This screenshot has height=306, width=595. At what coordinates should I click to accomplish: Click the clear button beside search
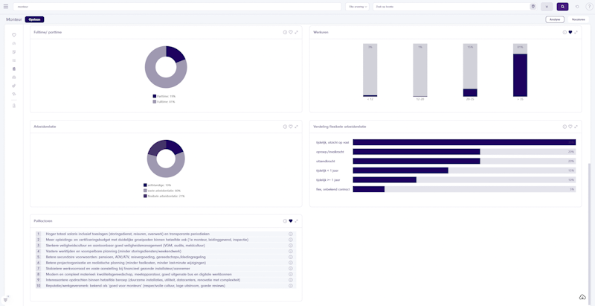click(547, 7)
